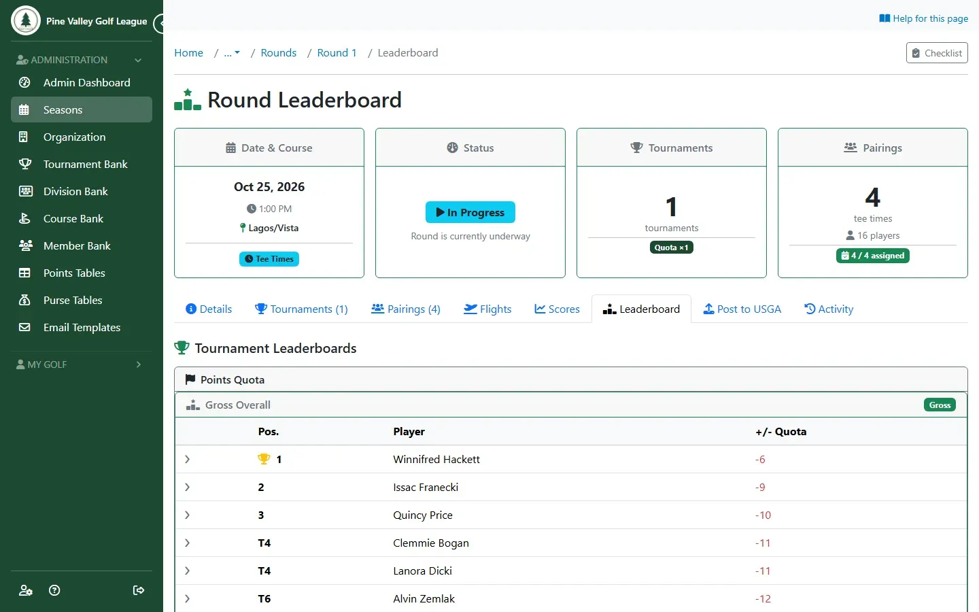Viewport: 979px width, 612px height.
Task: Go to Seasons in the sidebar
Action: click(x=82, y=109)
